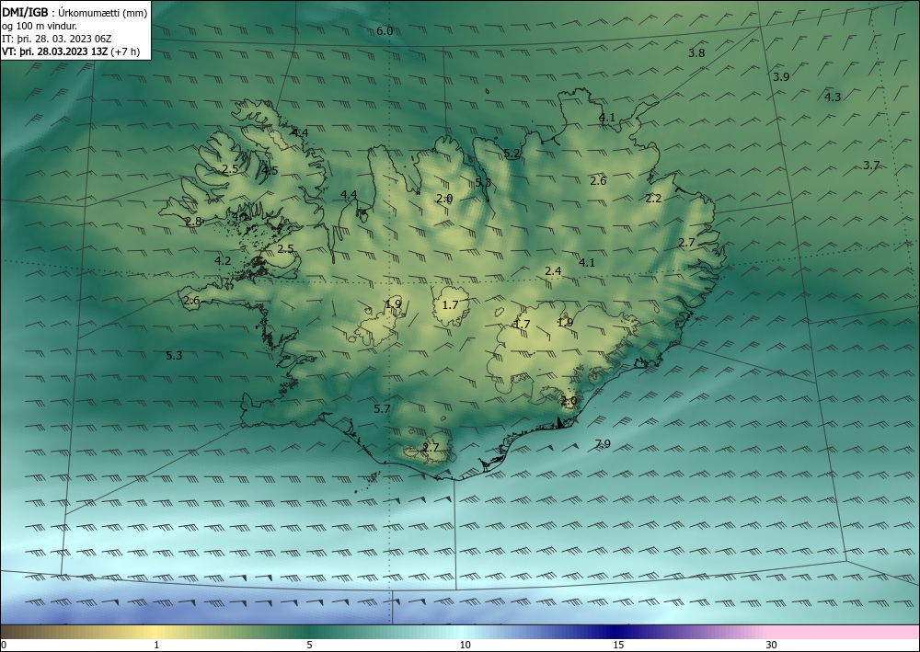920x652 pixels.
Task: Click the color scale tick label 15
Action: click(x=618, y=645)
